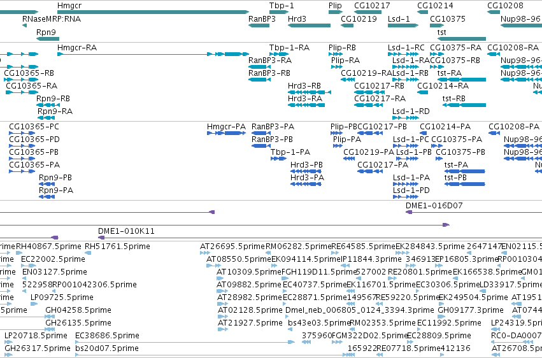Click the Tbp-1-PA protein
The width and height of the screenshot is (542, 358).
click(278, 159)
